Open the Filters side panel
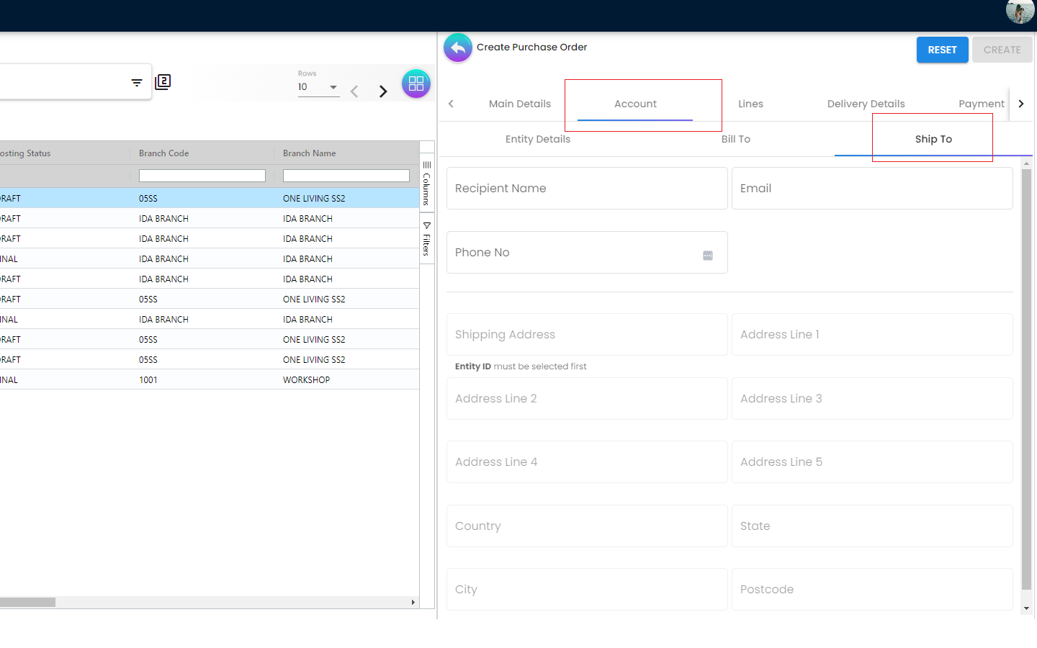 (x=427, y=240)
